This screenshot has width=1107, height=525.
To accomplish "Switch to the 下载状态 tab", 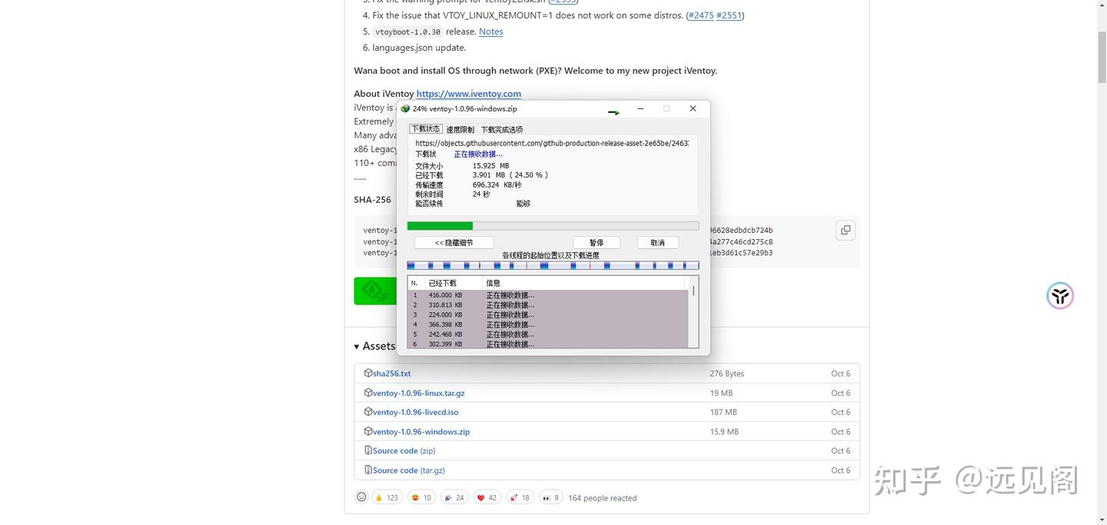I will tap(426, 129).
